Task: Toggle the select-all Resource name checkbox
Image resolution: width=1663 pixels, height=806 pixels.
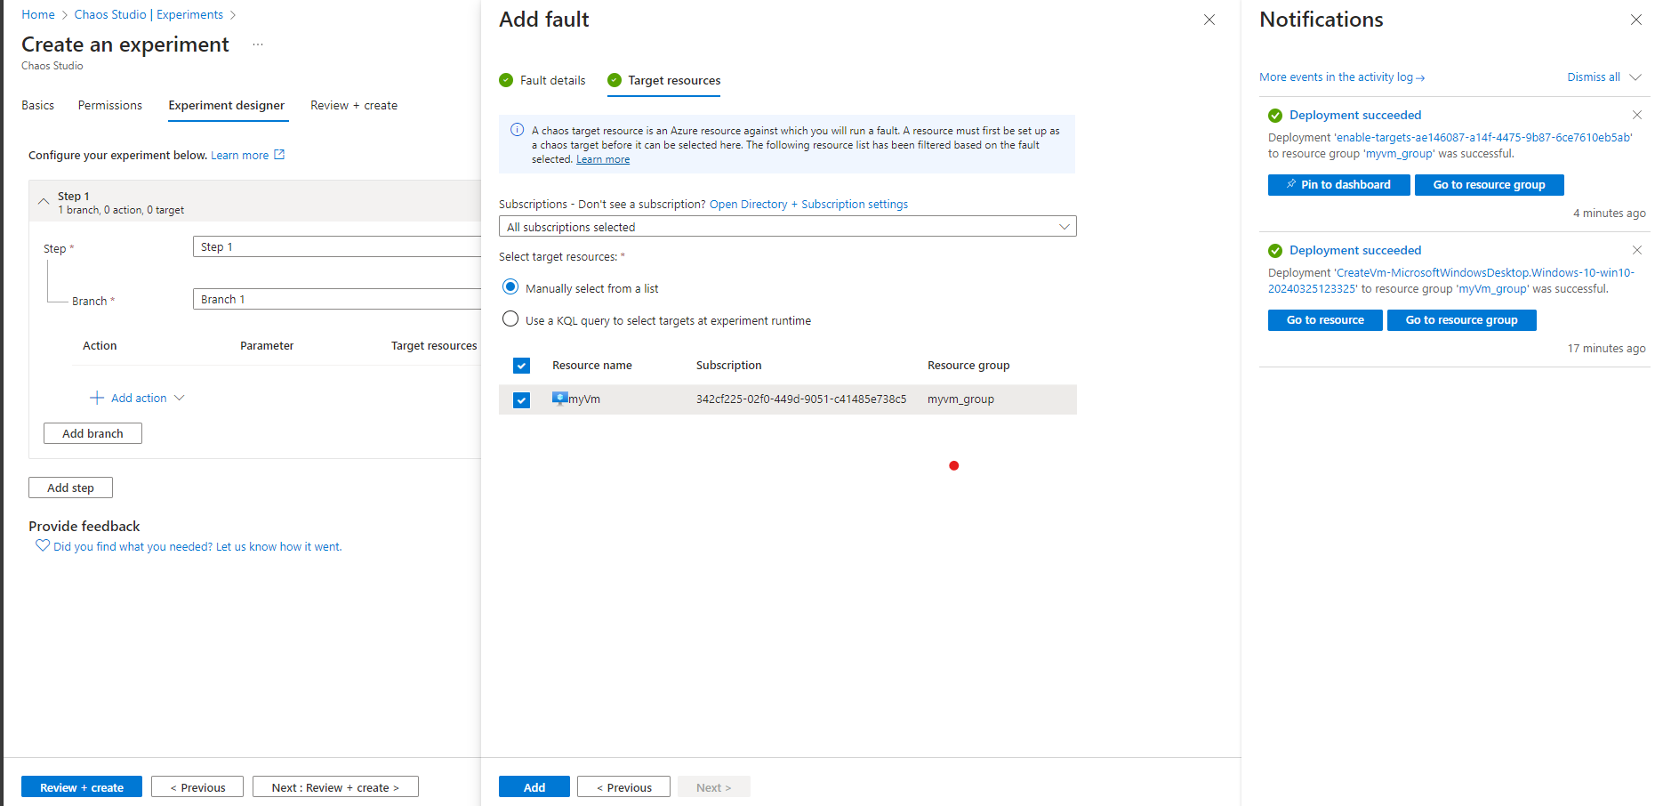Action: click(522, 366)
